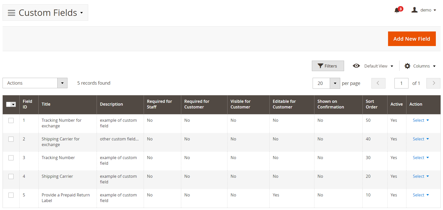Check the box for Tracking Number for exchange row
This screenshot has width=443, height=210.
(11, 120)
